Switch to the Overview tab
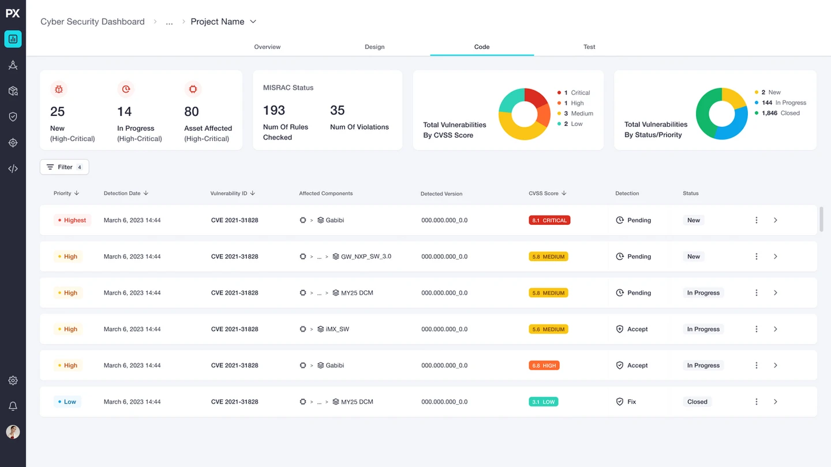This screenshot has height=467, width=831. [x=267, y=47]
